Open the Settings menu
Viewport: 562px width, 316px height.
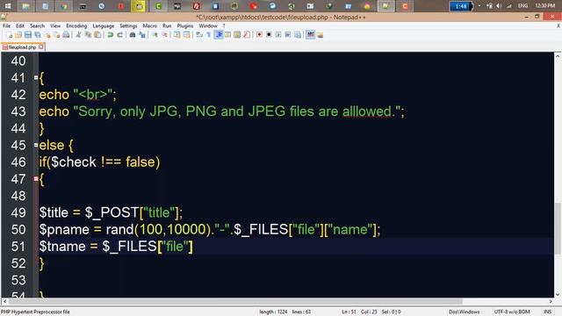tap(128, 25)
